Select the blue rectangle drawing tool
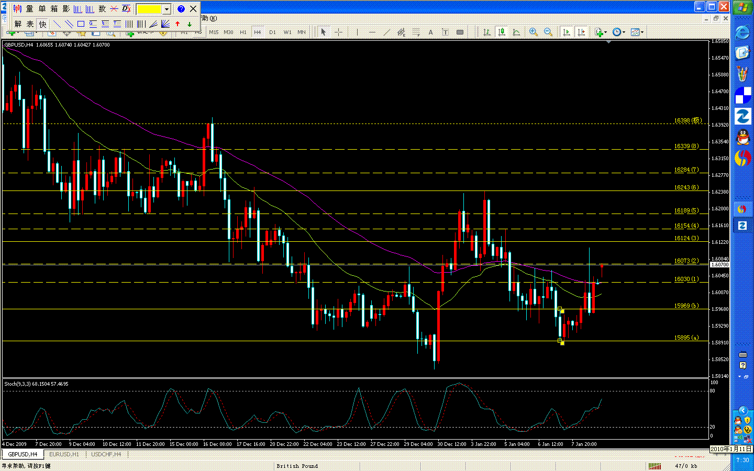This screenshot has height=471, width=754. pyautogui.click(x=81, y=24)
